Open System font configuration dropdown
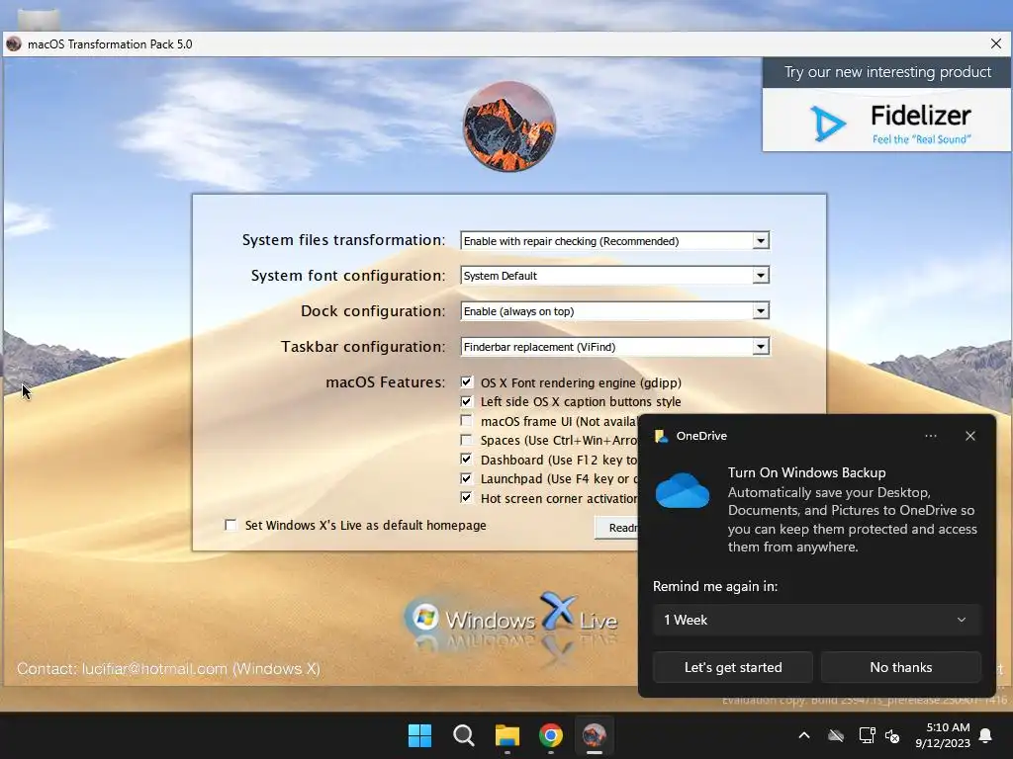The height and width of the screenshot is (759, 1013). [615, 276]
